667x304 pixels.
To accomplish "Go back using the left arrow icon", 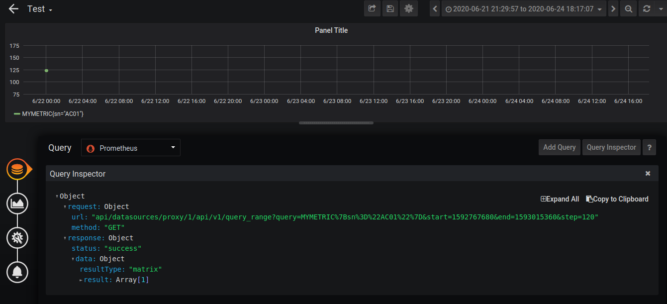I will tap(13, 9).
